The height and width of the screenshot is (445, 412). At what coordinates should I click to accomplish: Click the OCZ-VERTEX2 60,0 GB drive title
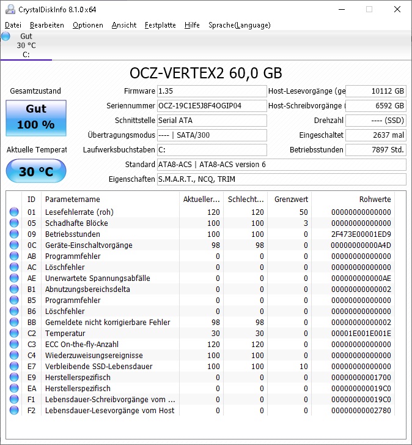tap(206, 73)
